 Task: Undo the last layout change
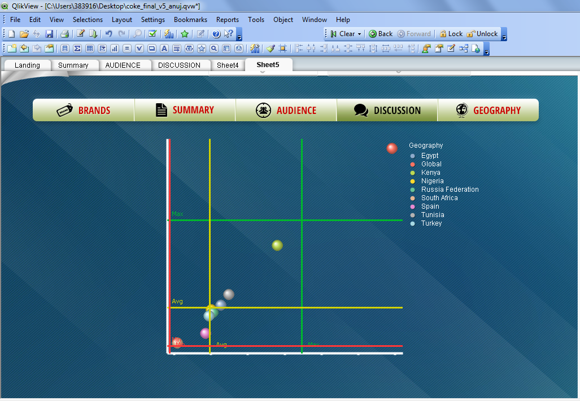tap(107, 33)
